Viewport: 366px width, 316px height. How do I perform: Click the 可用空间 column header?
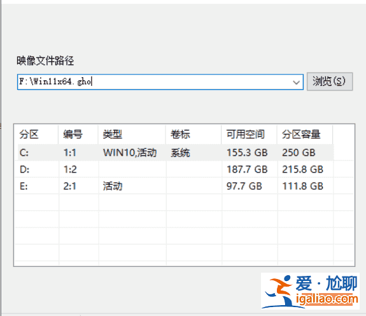coord(249,134)
